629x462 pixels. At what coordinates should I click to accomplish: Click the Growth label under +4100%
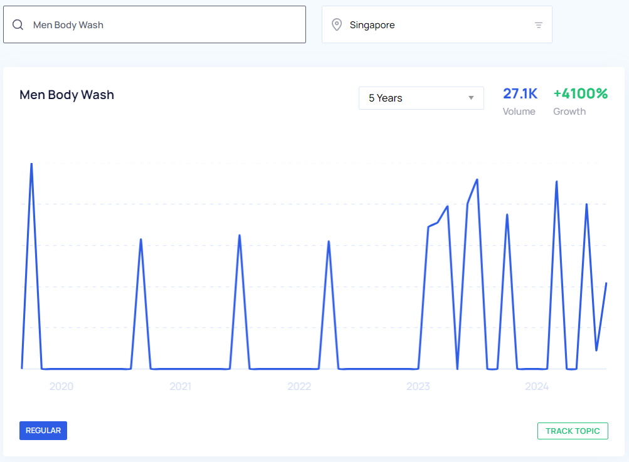(x=569, y=112)
